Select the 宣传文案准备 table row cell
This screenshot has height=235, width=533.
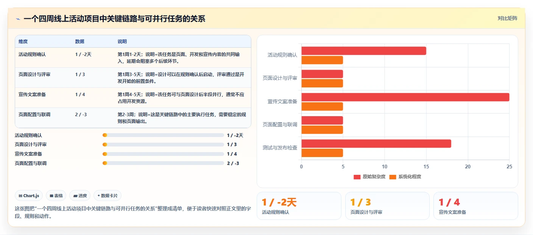pos(32,95)
